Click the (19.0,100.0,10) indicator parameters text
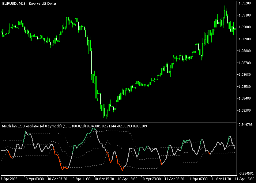256x183 pixels. tap(74, 126)
